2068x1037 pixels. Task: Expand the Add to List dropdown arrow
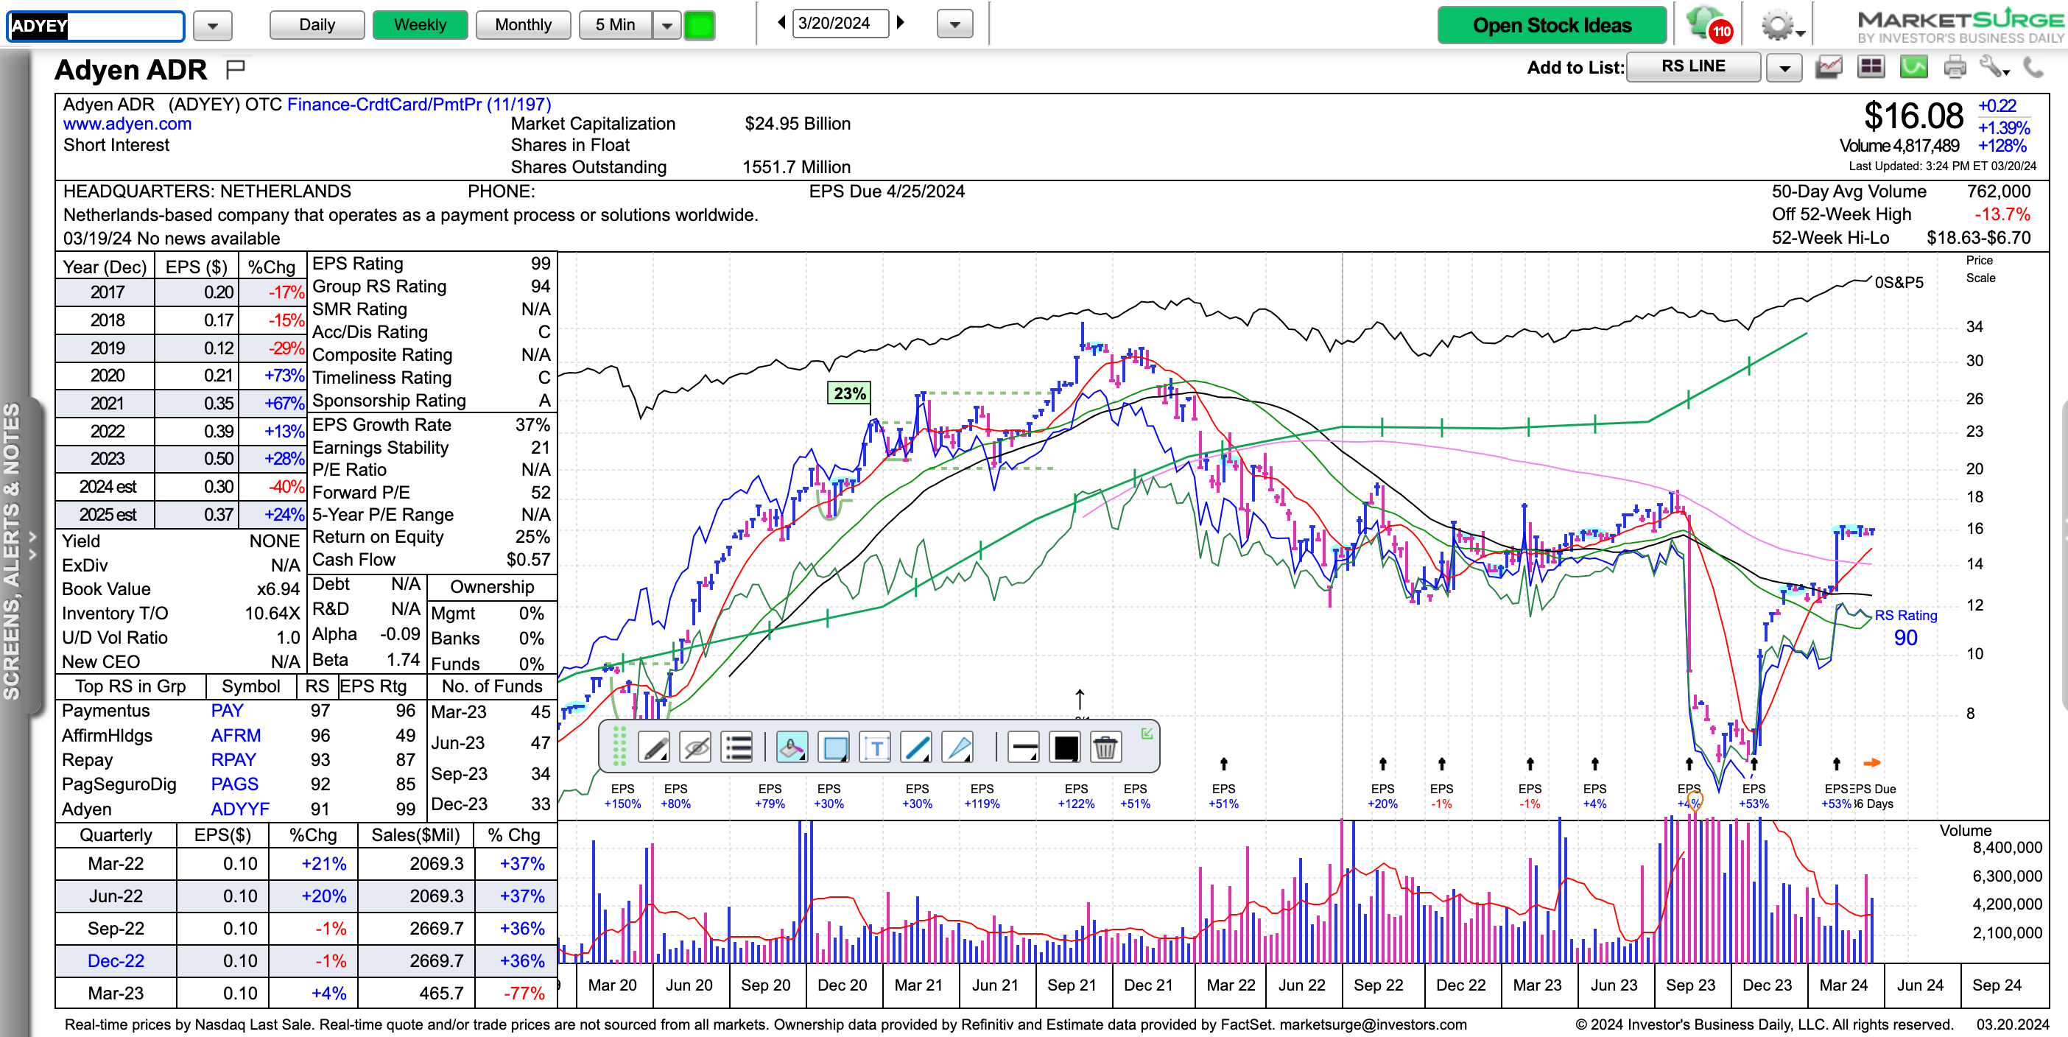coord(1784,68)
